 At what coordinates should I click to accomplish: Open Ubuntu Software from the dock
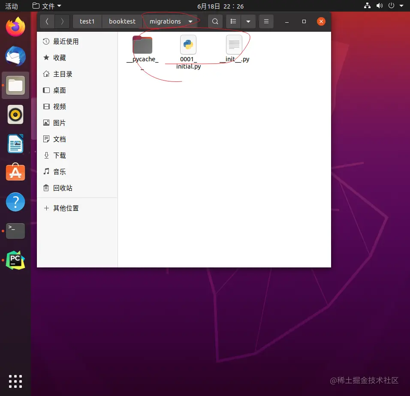pyautogui.click(x=15, y=172)
